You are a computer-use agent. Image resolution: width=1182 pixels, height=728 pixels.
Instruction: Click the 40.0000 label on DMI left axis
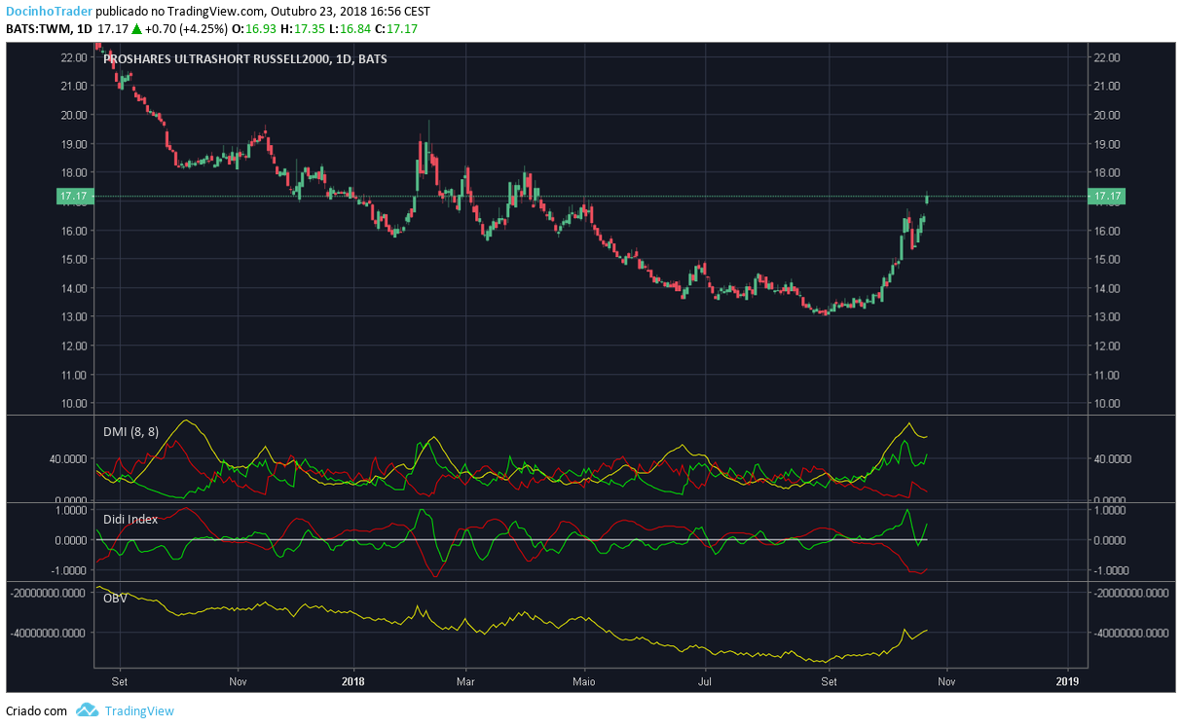click(67, 458)
